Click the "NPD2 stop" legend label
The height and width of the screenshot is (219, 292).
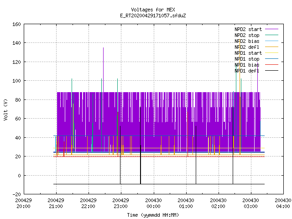pyautogui.click(x=247, y=35)
